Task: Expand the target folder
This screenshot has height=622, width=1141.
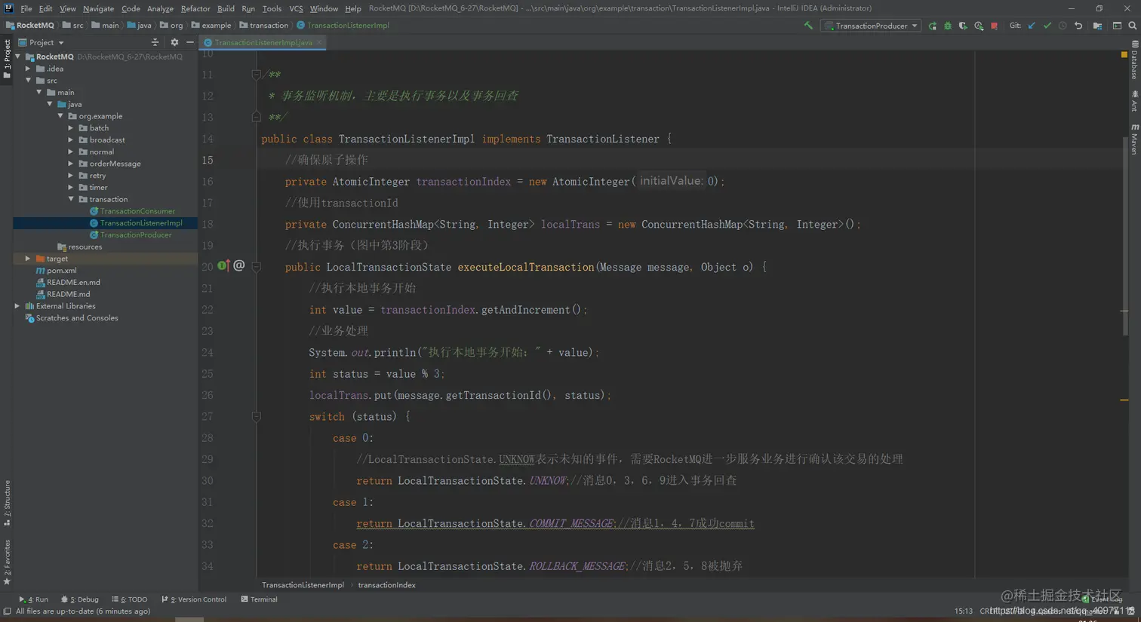Action: click(28, 259)
